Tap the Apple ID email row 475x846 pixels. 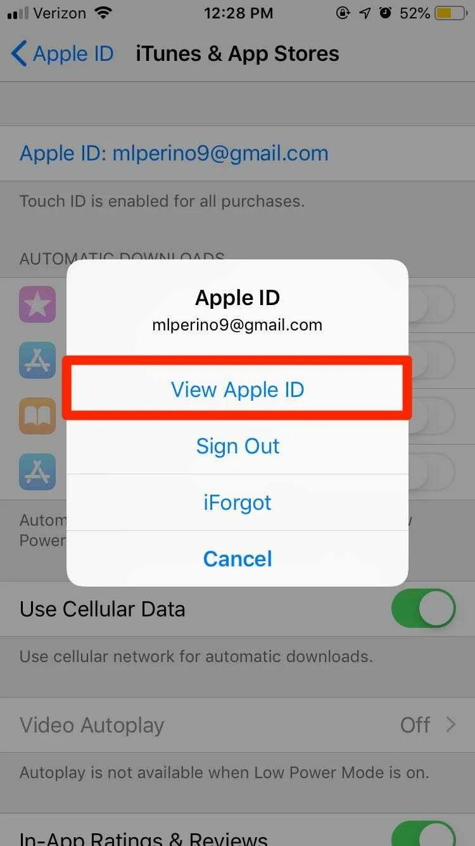(x=237, y=153)
